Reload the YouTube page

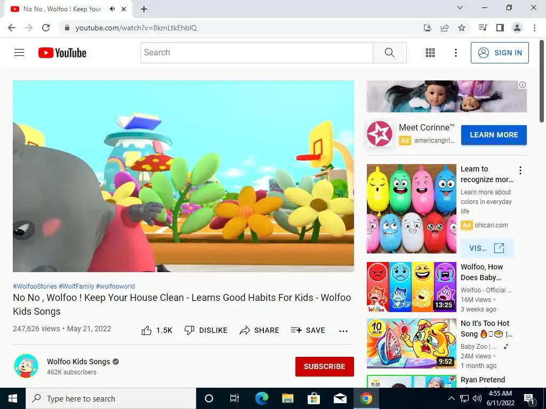point(46,28)
